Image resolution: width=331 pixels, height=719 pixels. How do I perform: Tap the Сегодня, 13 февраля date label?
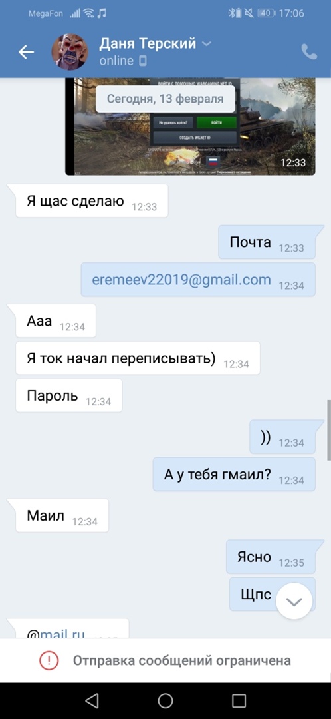tap(165, 98)
